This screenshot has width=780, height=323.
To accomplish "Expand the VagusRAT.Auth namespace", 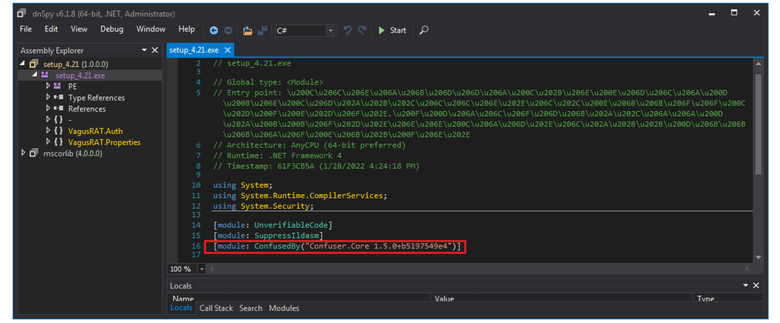I will click(48, 130).
